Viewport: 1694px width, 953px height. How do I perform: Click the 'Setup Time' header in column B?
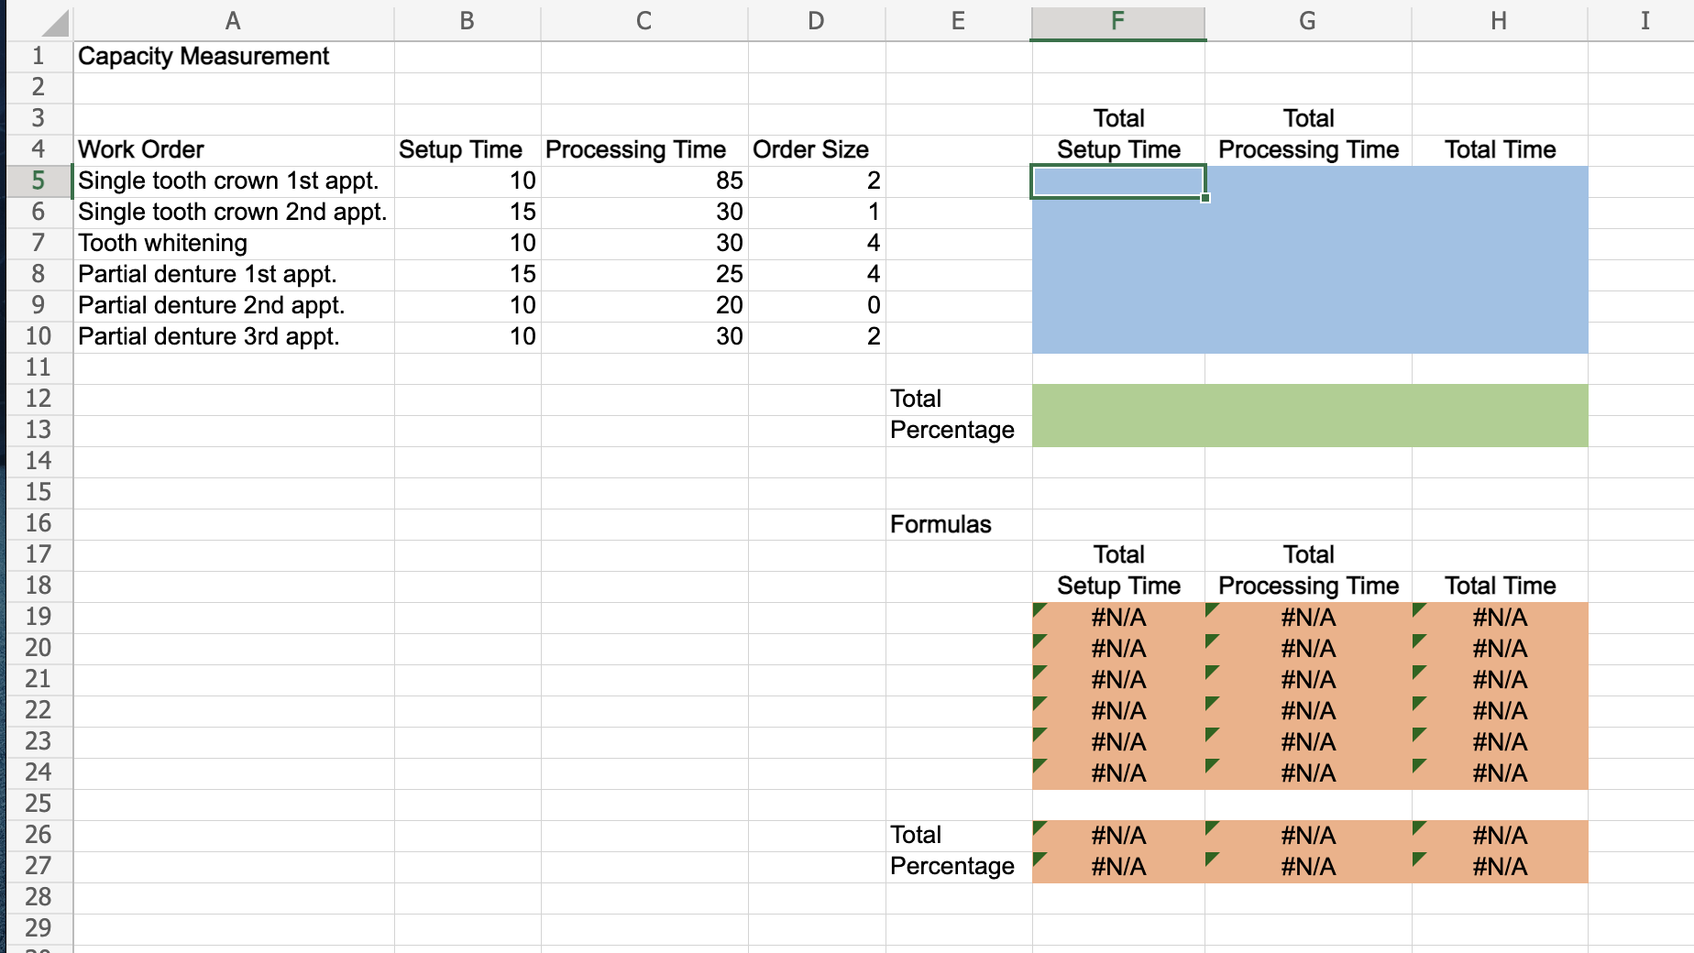[x=467, y=150]
